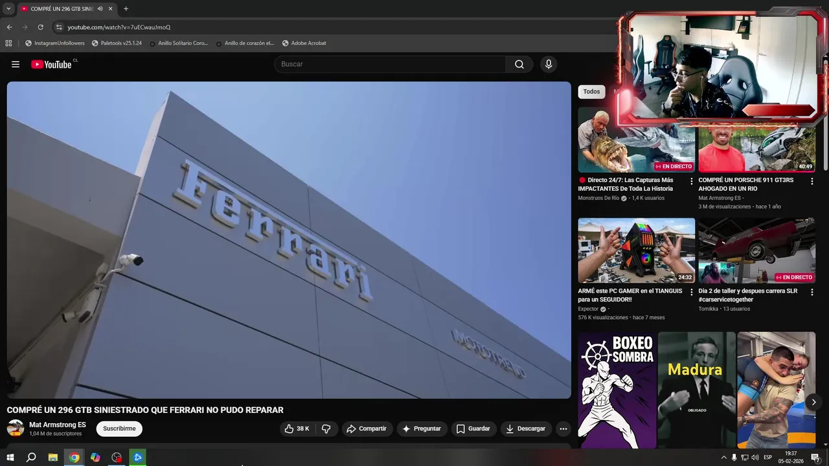
Task: Open options for Porsche 911 GT3RS video
Action: [x=812, y=181]
